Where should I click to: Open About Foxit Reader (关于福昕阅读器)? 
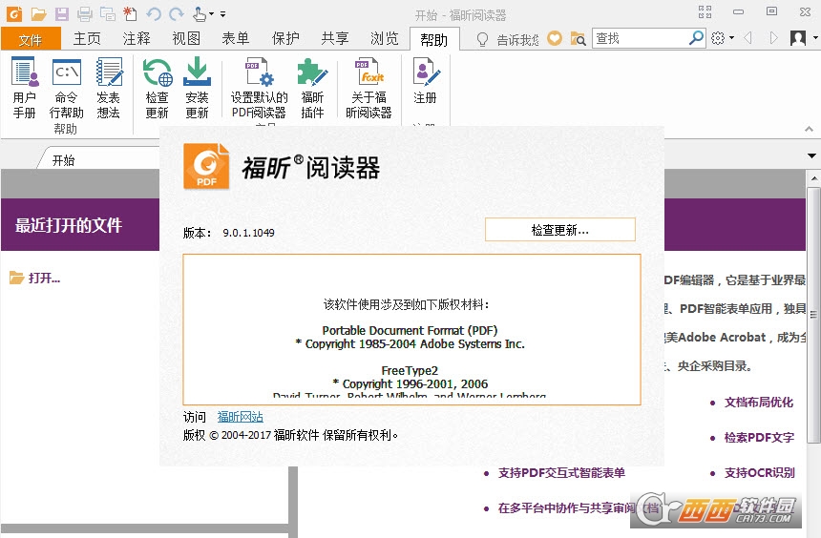click(368, 88)
